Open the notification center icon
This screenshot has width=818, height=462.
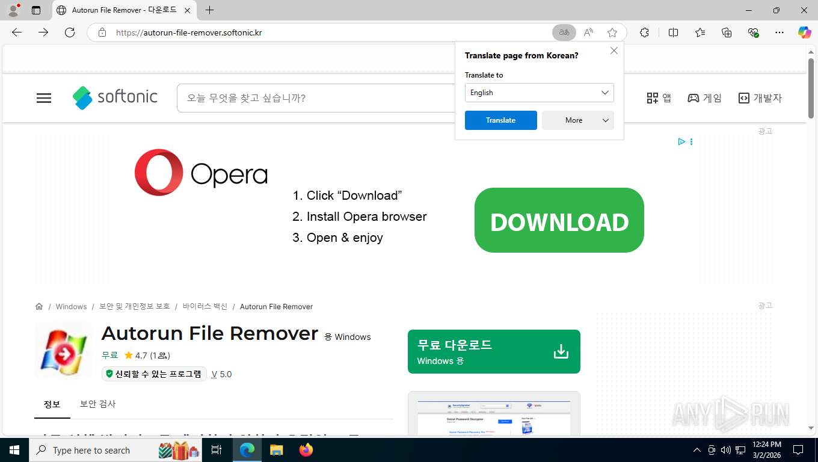click(798, 450)
